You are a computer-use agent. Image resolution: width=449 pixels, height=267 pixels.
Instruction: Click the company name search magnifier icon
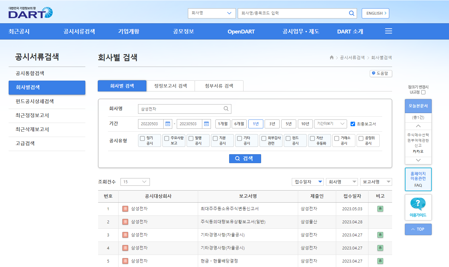click(226, 109)
